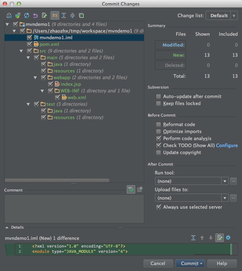Click the Show Diff toolbar icon

pos(9,15)
